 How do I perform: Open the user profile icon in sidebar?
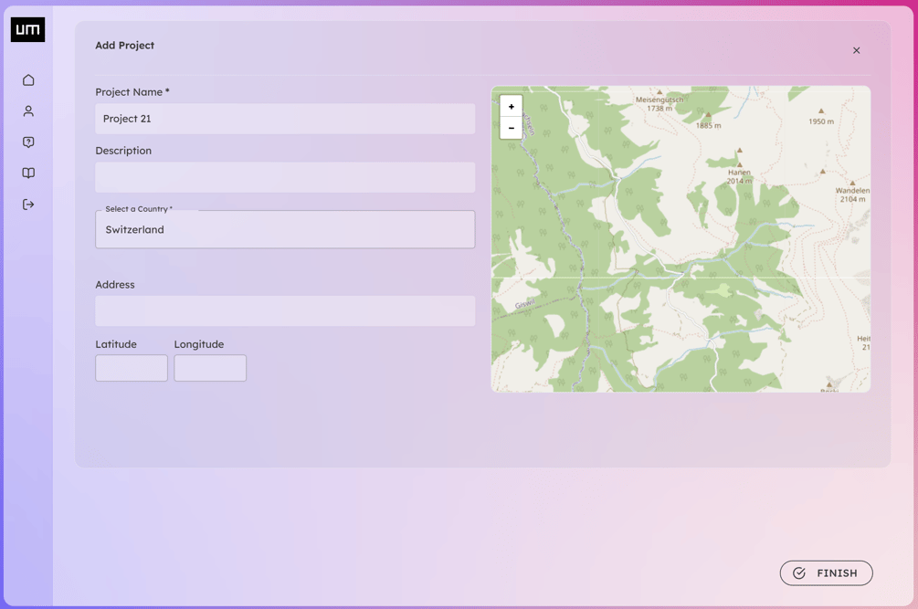[28, 111]
